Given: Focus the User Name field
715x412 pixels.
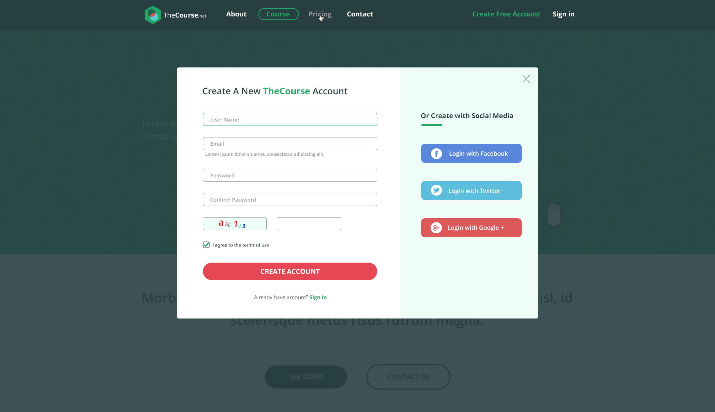Looking at the screenshot, I should (290, 120).
